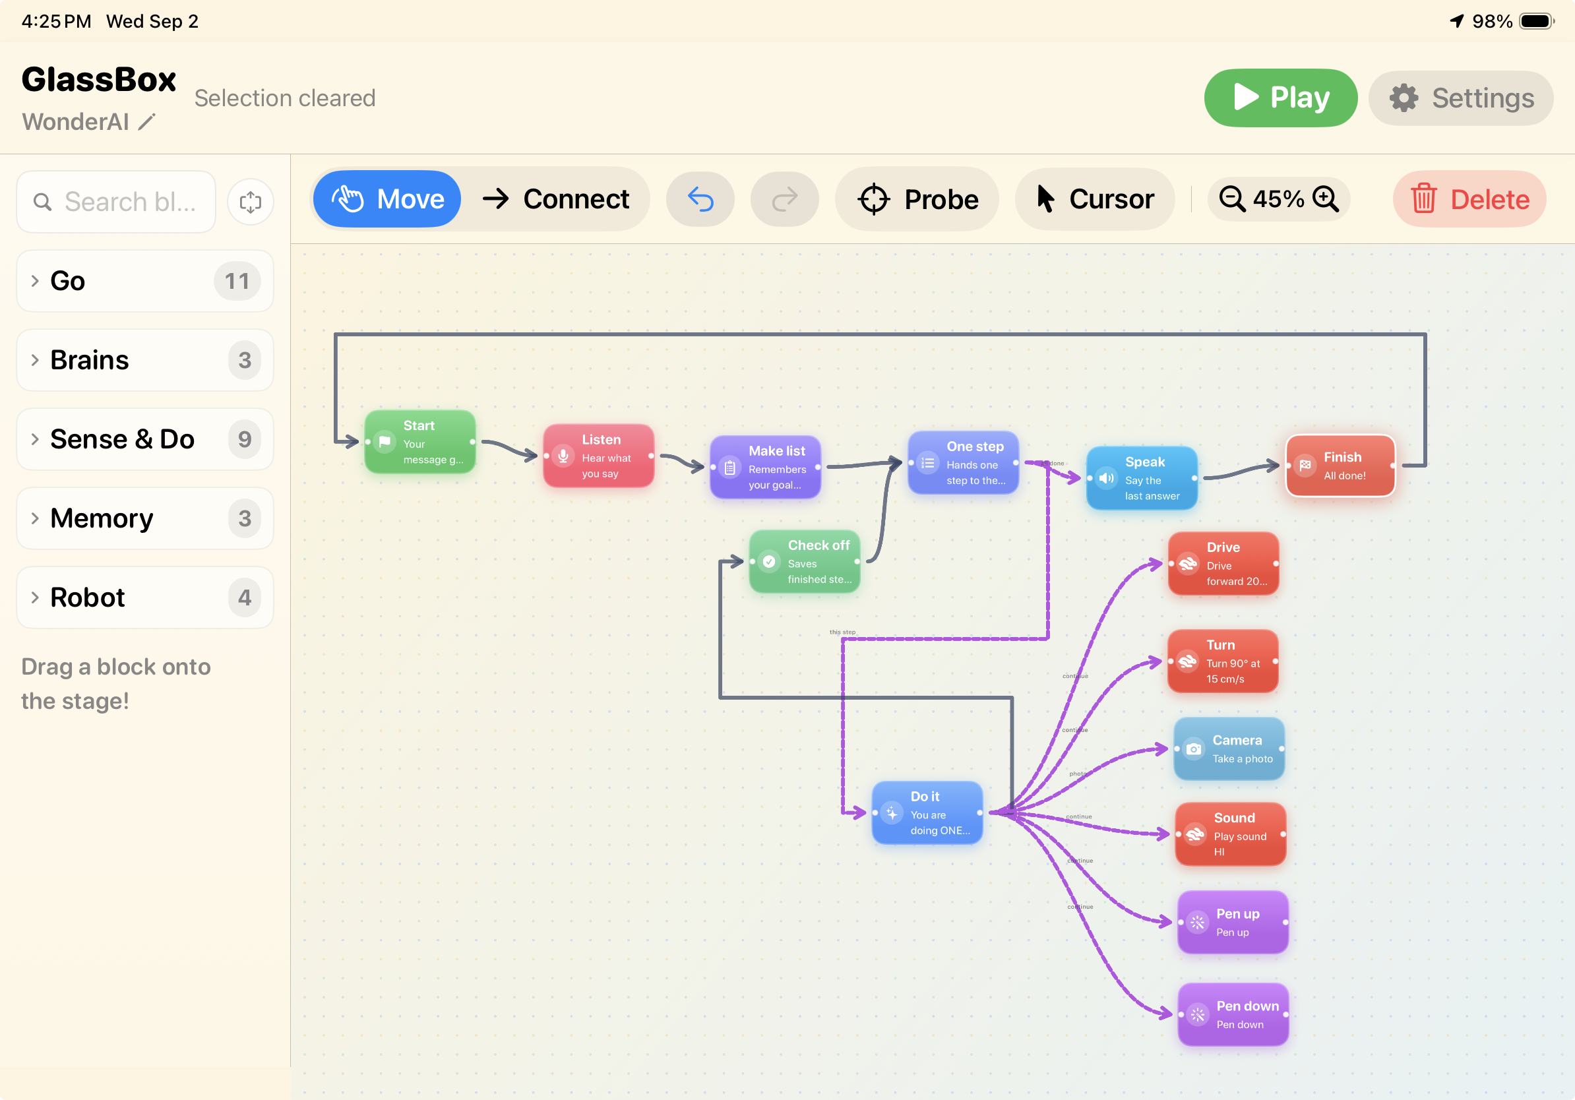Expand the Robot category

click(x=144, y=597)
